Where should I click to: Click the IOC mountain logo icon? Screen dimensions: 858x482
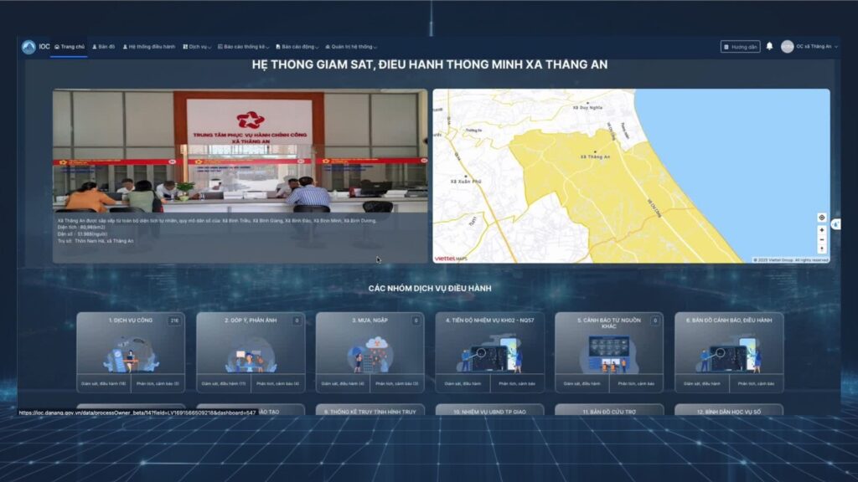(28, 47)
